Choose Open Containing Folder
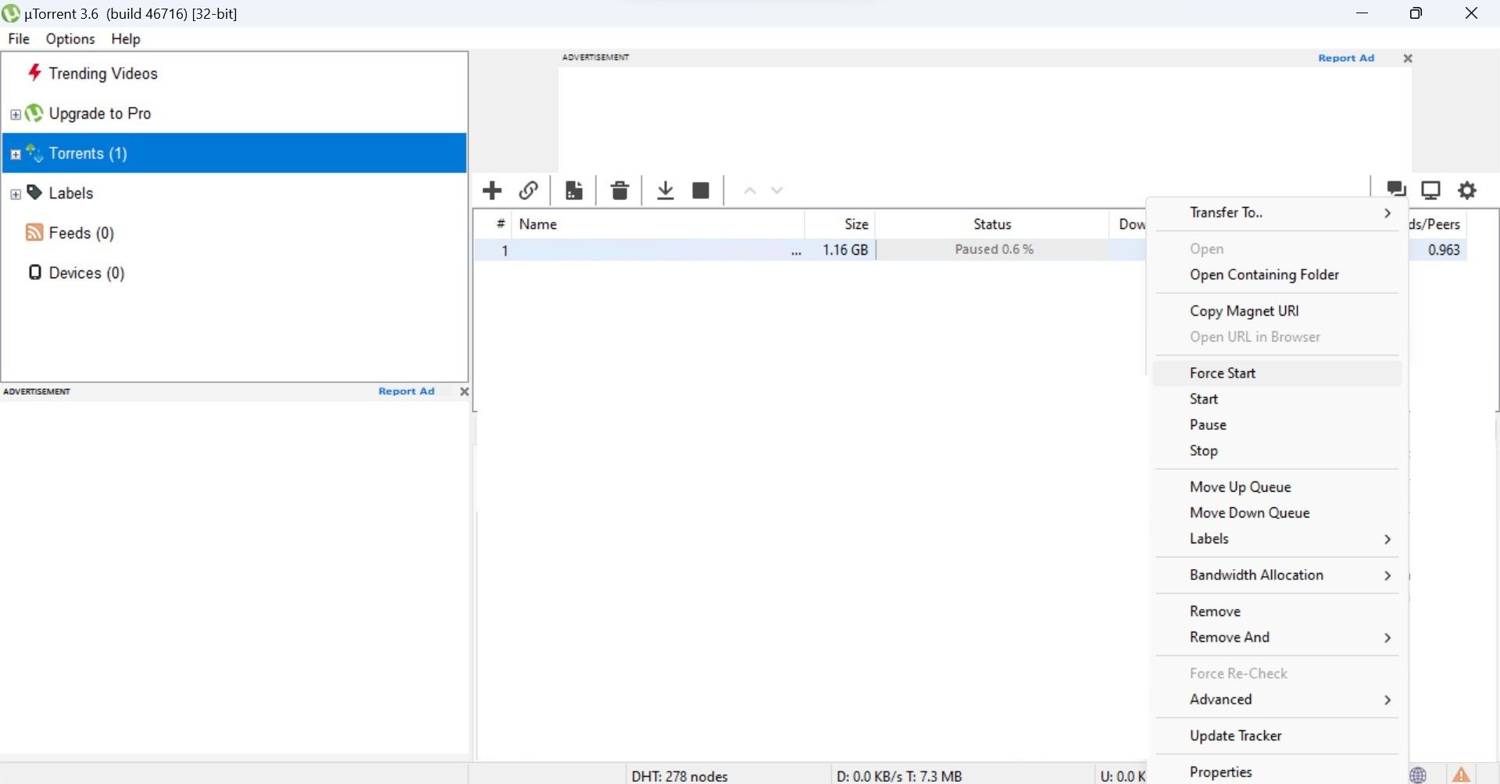 click(x=1277, y=274)
